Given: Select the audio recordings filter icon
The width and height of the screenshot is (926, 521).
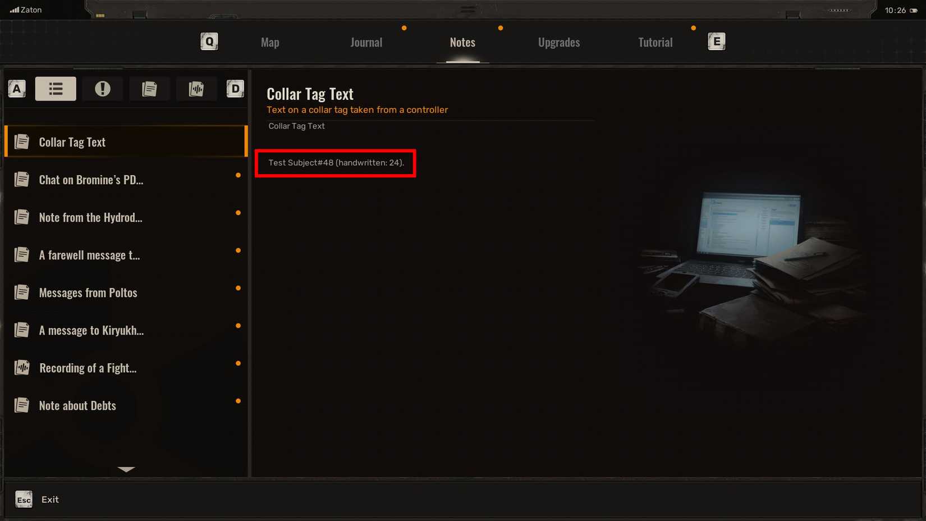Looking at the screenshot, I should tap(196, 89).
